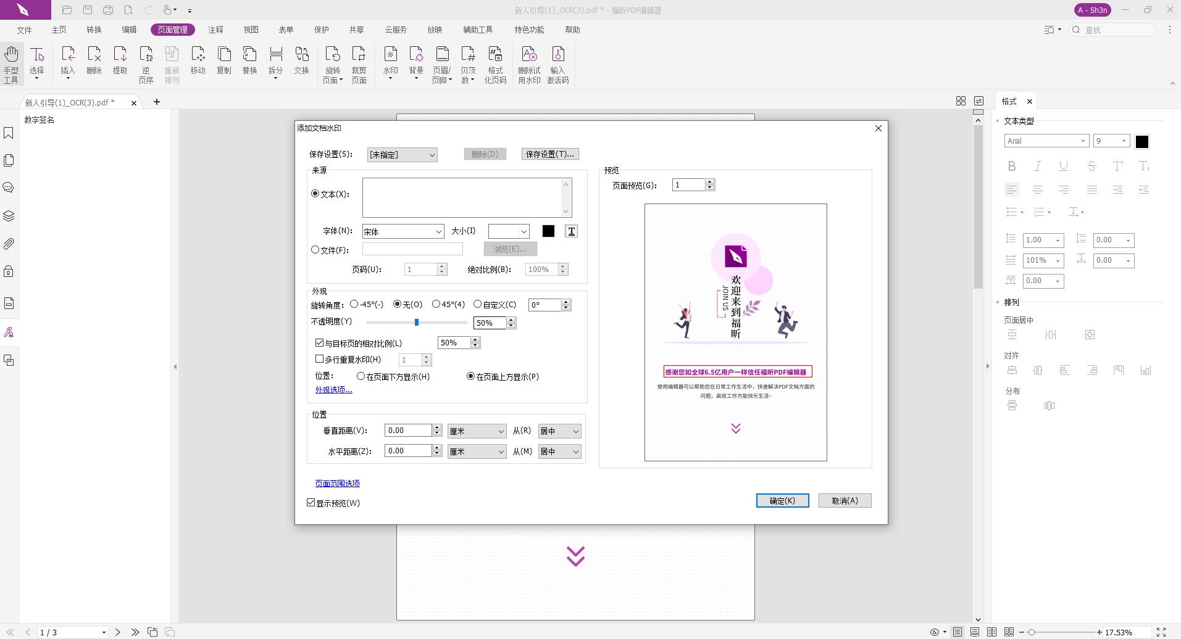This screenshot has height=639, width=1181.
Task: Open the 垂直距离 unit dropdown 厘米
Action: (x=477, y=431)
